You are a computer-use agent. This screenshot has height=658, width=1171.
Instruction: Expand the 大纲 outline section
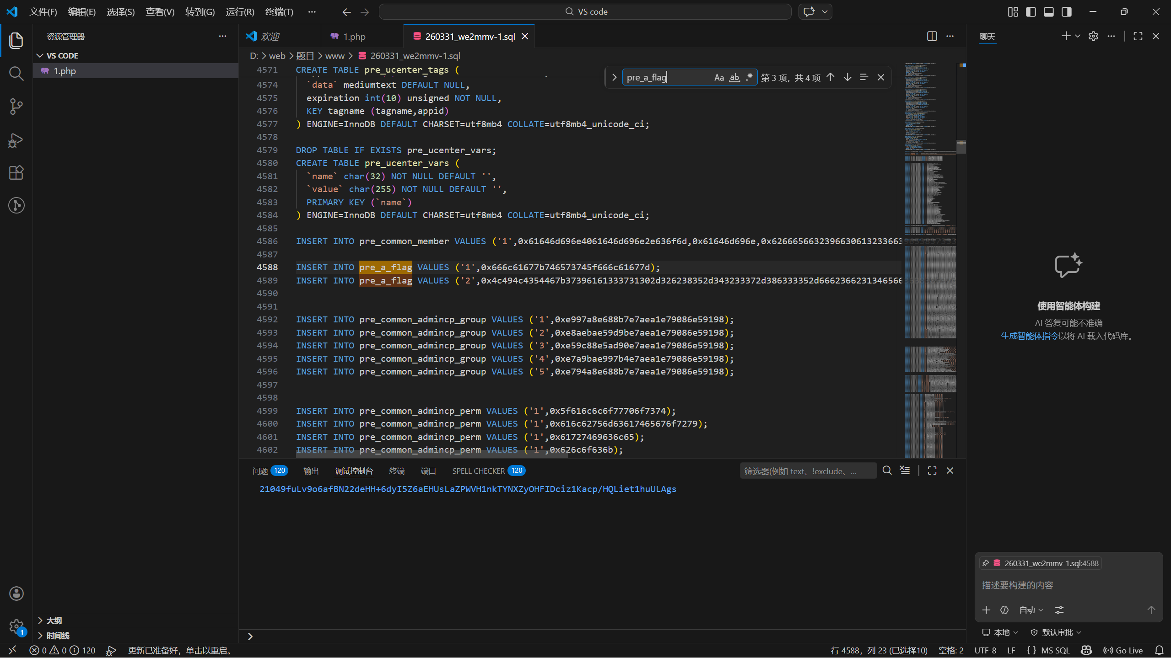pyautogui.click(x=54, y=621)
